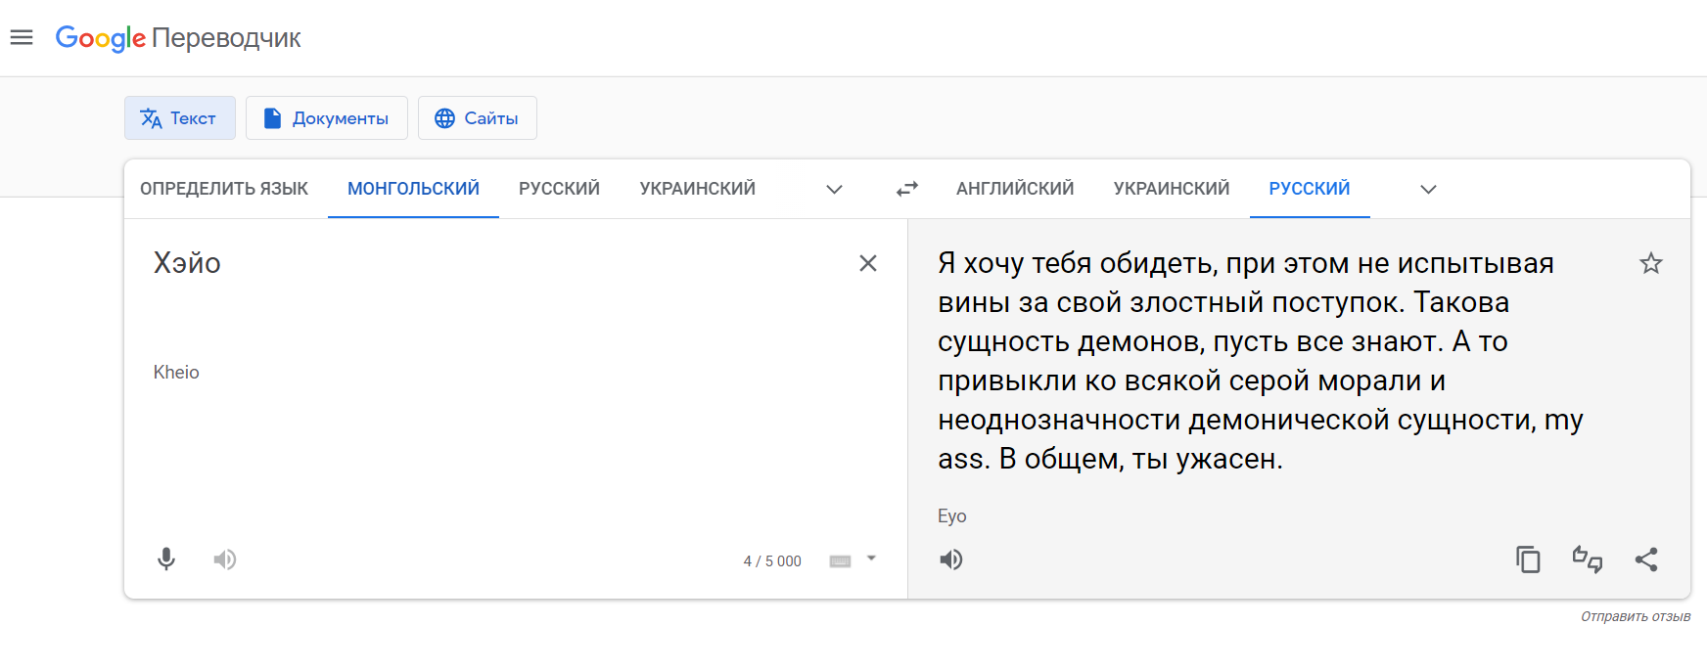Click the 4 / 5 000 character counter
The width and height of the screenshot is (1707, 671).
coord(772,561)
